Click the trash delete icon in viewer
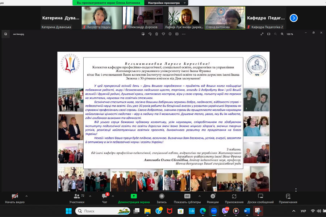The height and width of the screenshot is (217, 326). pos(156,34)
